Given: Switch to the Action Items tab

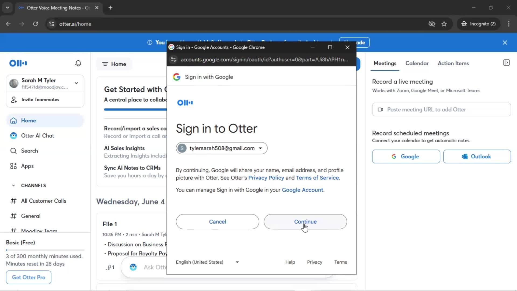Looking at the screenshot, I should click(x=453, y=63).
